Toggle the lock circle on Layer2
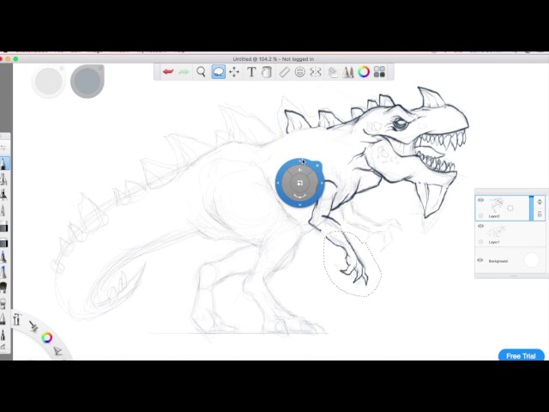The width and height of the screenshot is (549, 412). click(x=480, y=215)
